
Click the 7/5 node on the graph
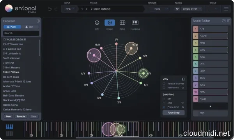119,98
